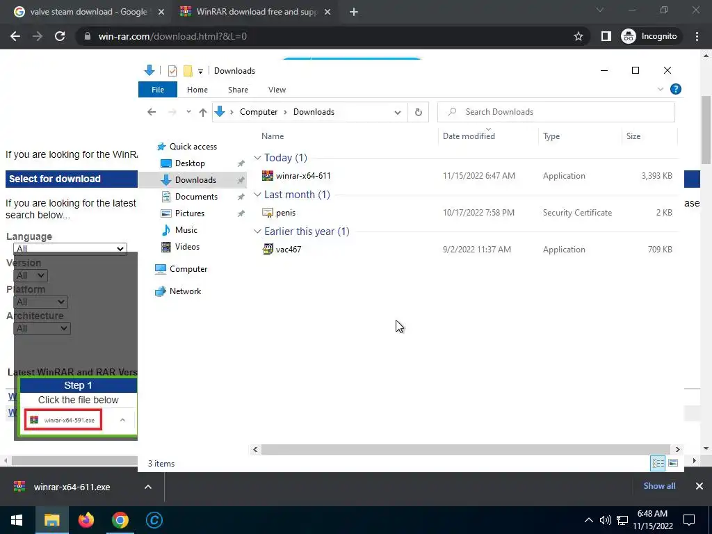Open winrar-x64-611.exe in download bar
Screen dimensions: 712x534
(x=72, y=487)
